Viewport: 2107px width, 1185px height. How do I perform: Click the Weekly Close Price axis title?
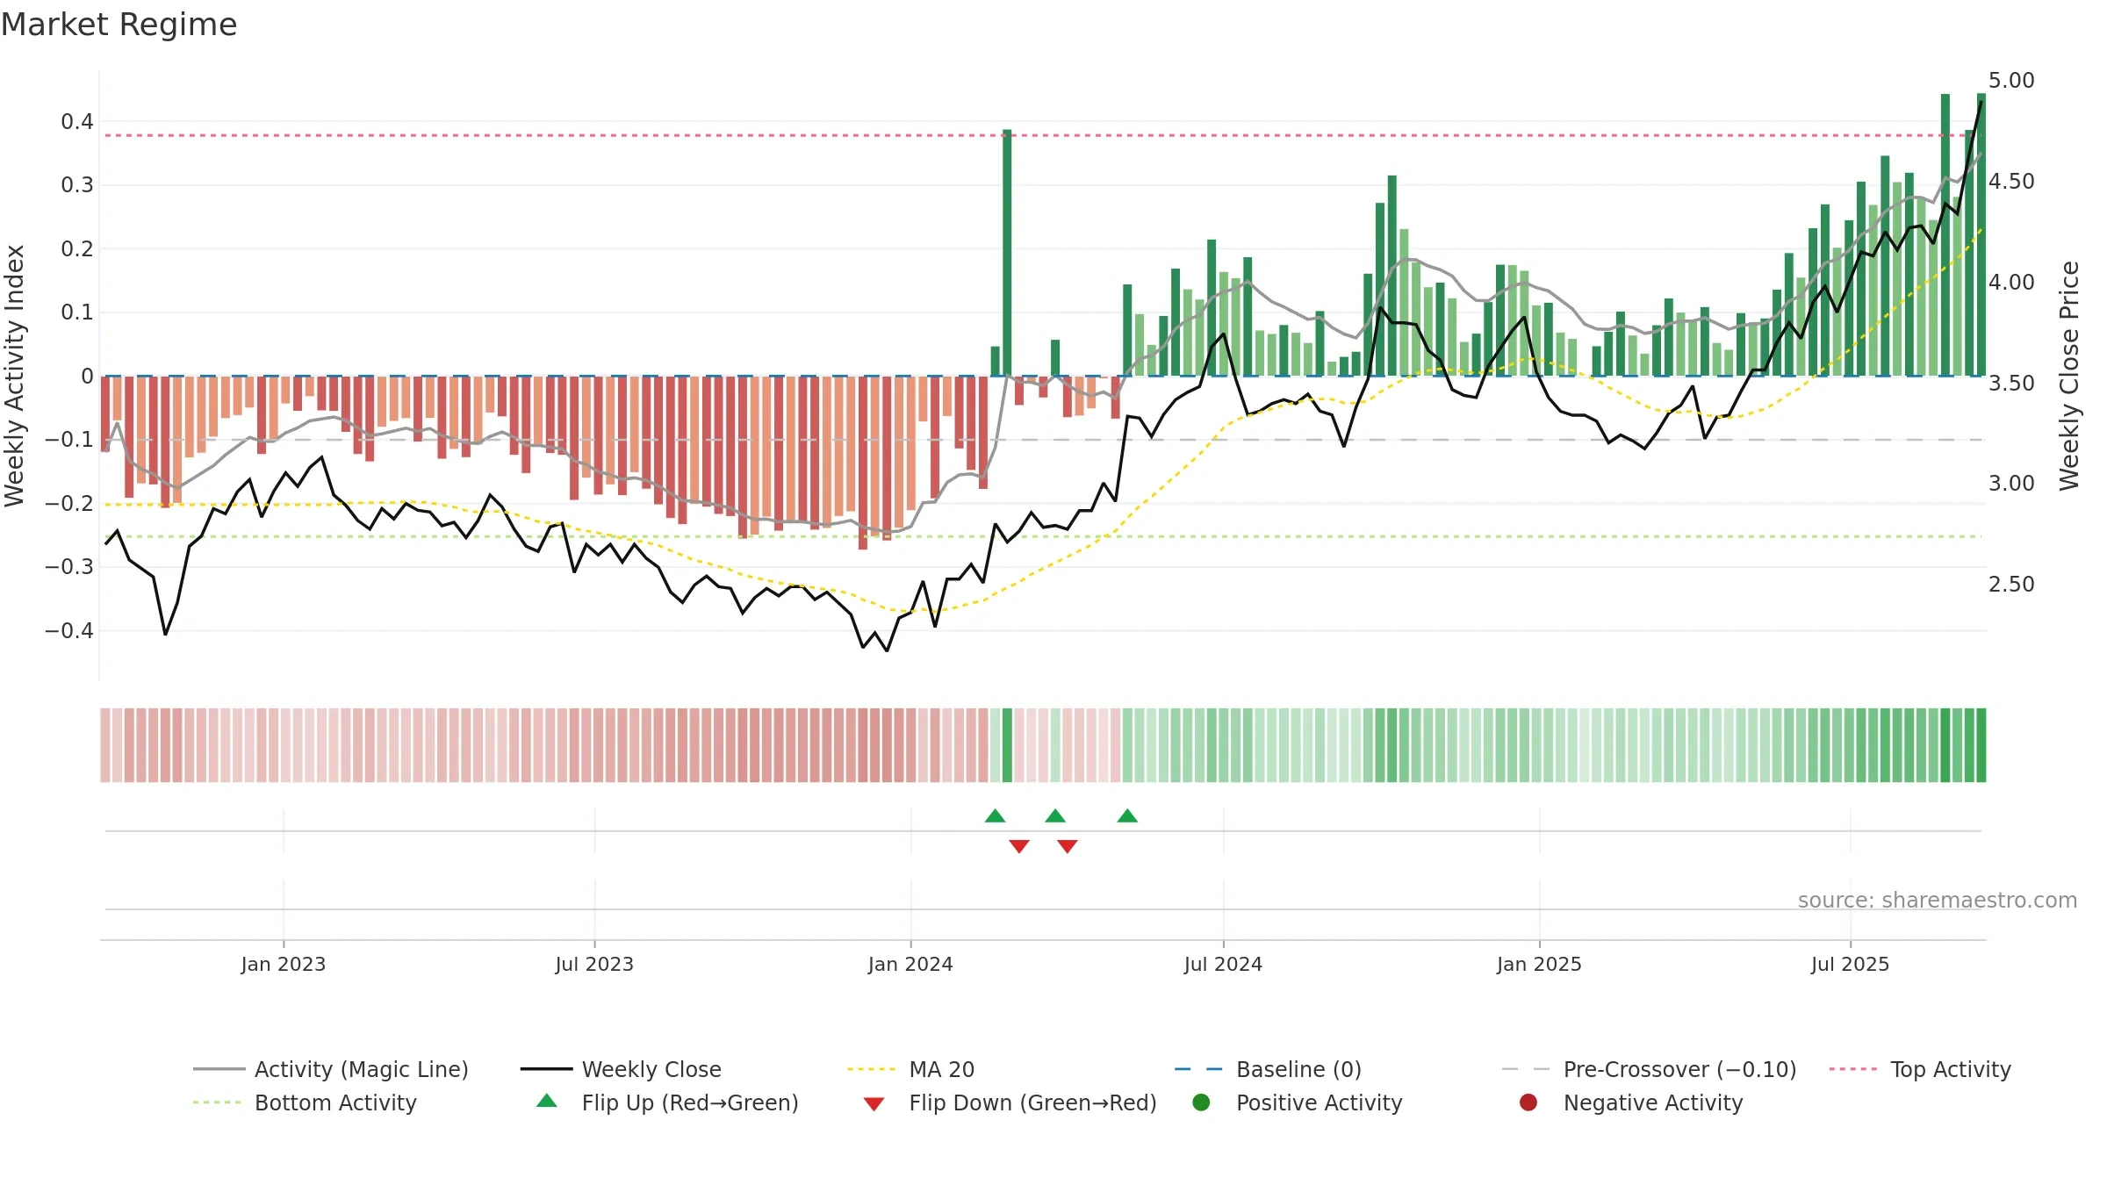pyautogui.click(x=2070, y=376)
